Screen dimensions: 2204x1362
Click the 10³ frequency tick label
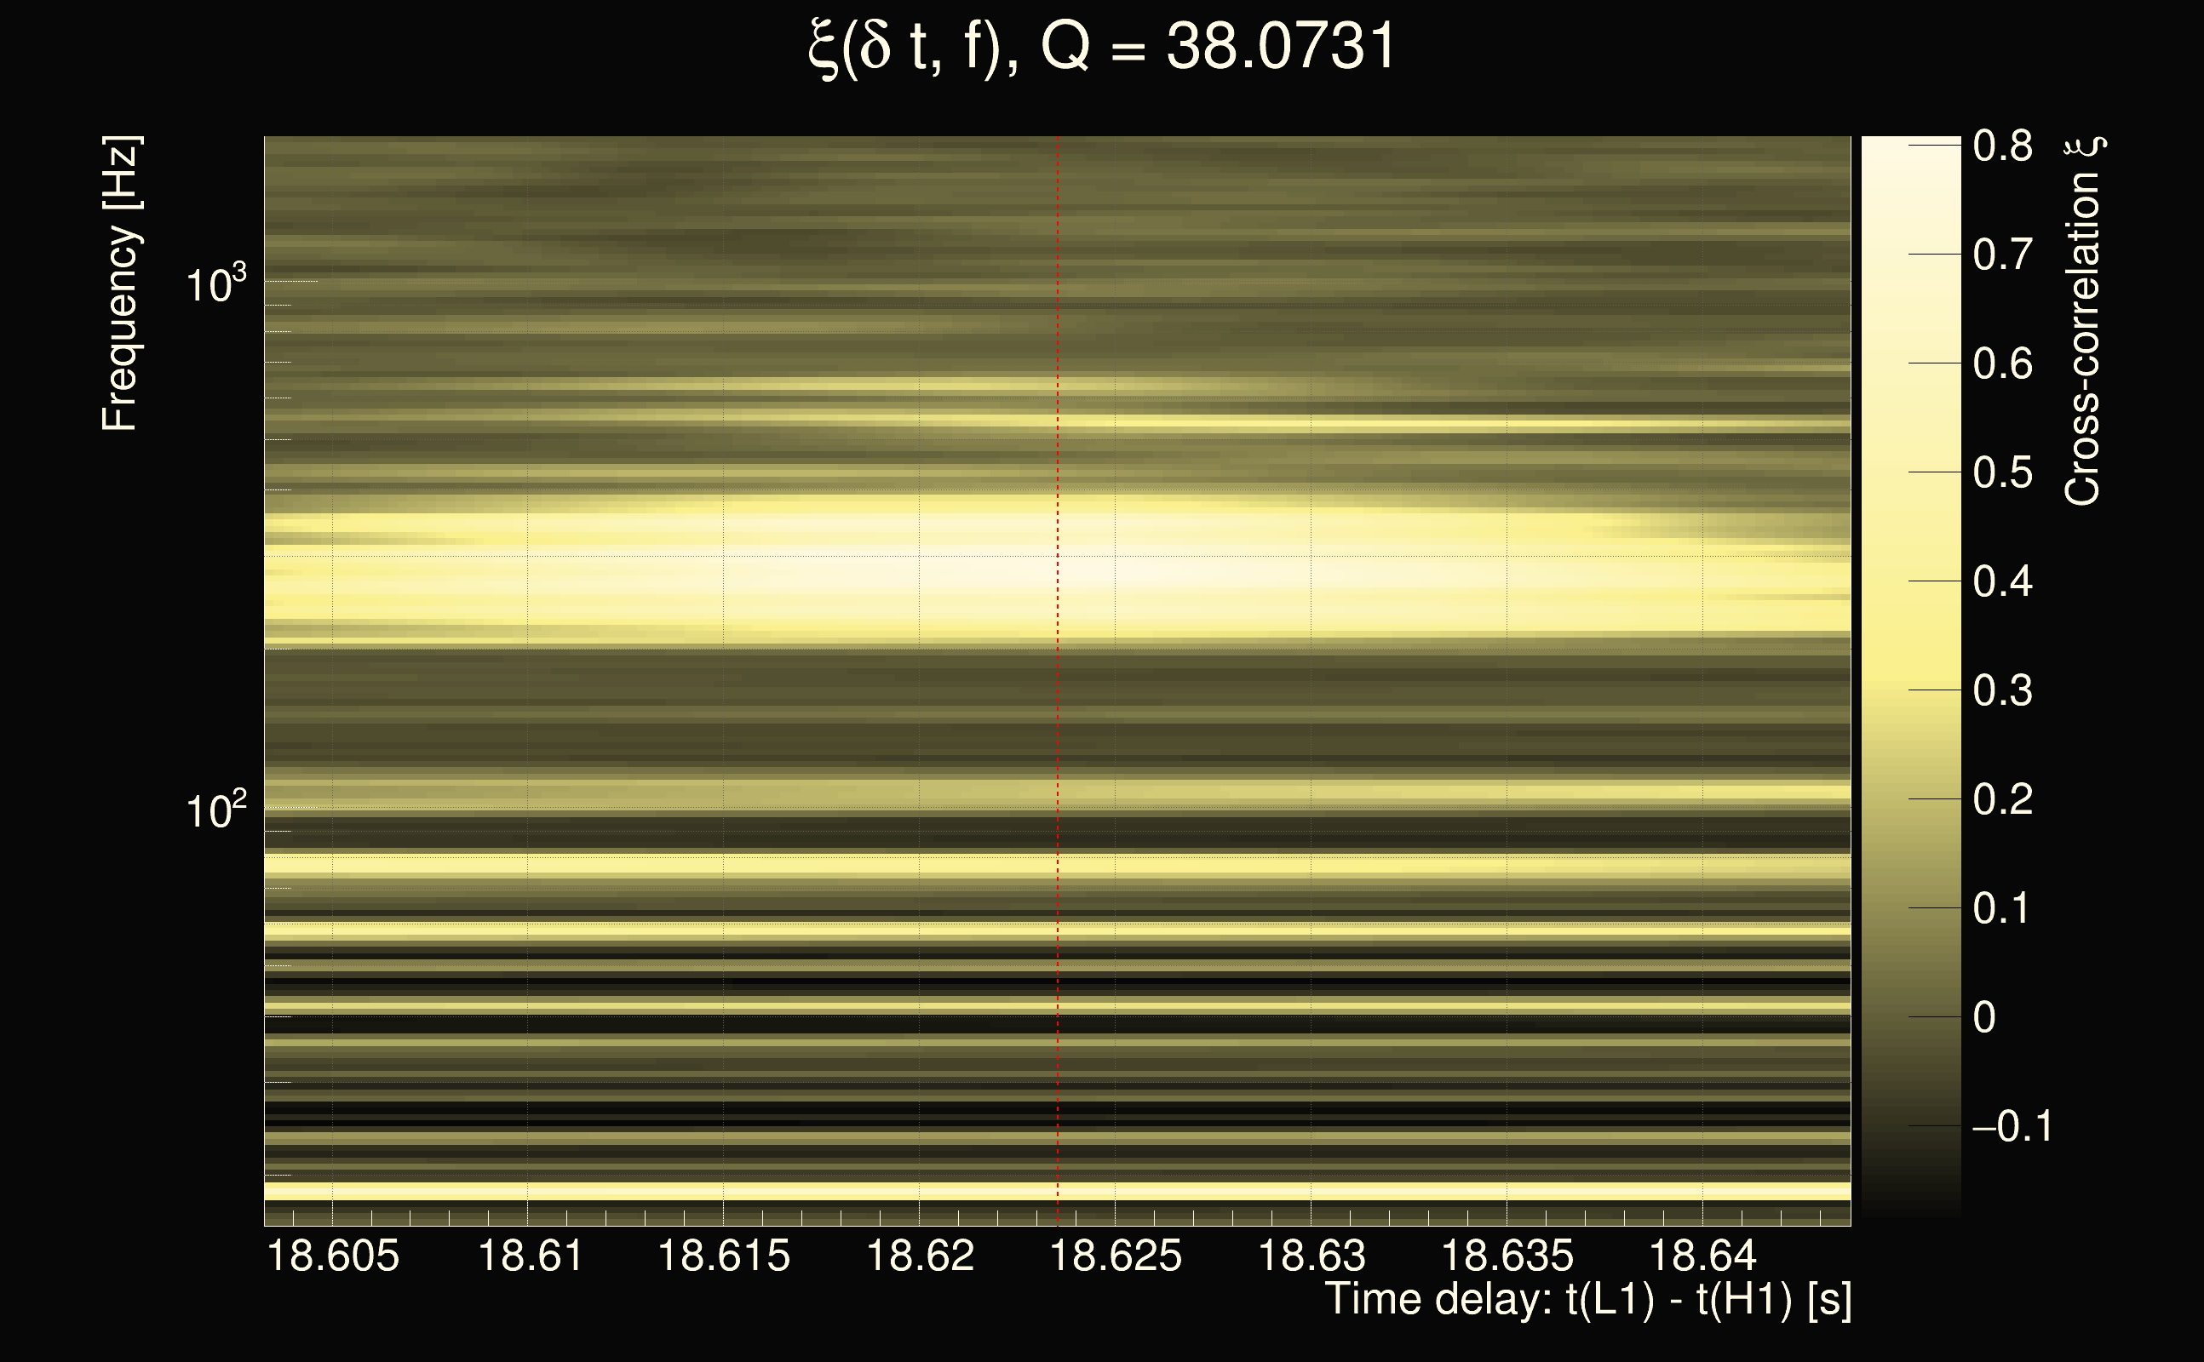215,284
